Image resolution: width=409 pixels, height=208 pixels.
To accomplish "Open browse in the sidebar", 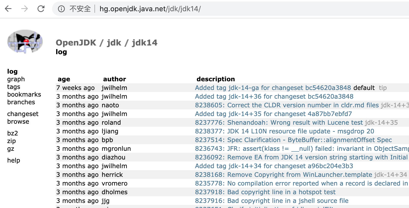I will pos(18,122).
